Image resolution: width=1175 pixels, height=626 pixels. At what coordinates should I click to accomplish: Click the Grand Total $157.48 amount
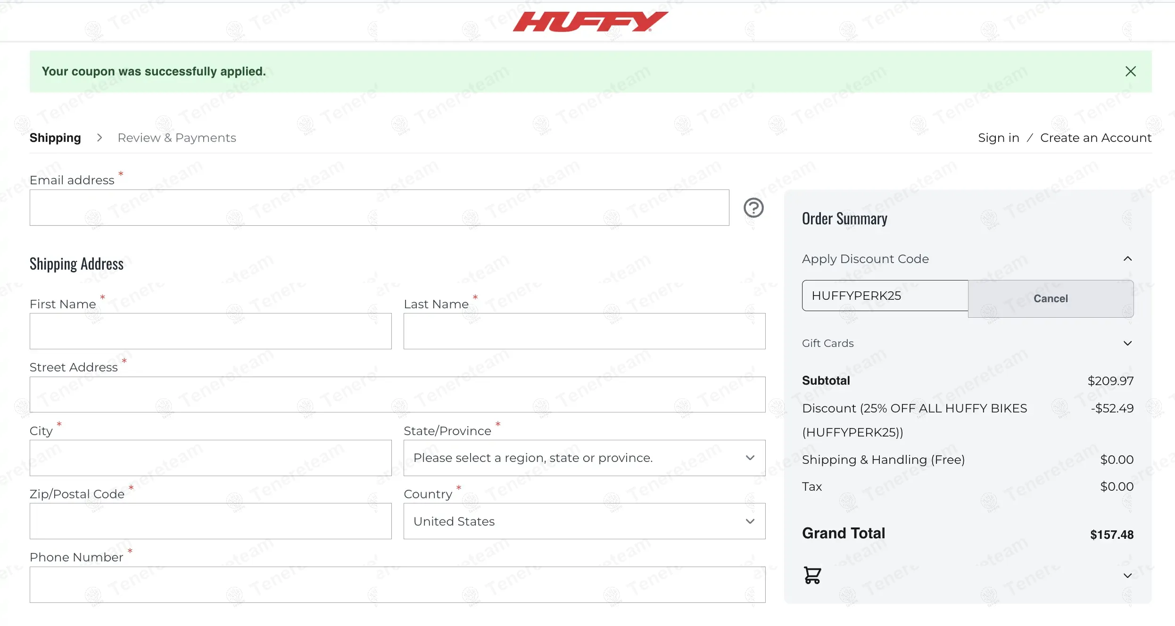point(1111,535)
